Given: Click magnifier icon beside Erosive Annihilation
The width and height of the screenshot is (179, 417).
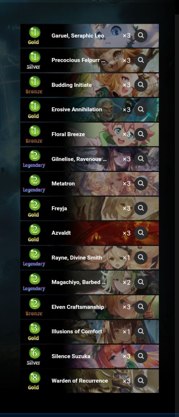Looking at the screenshot, I should [141, 109].
